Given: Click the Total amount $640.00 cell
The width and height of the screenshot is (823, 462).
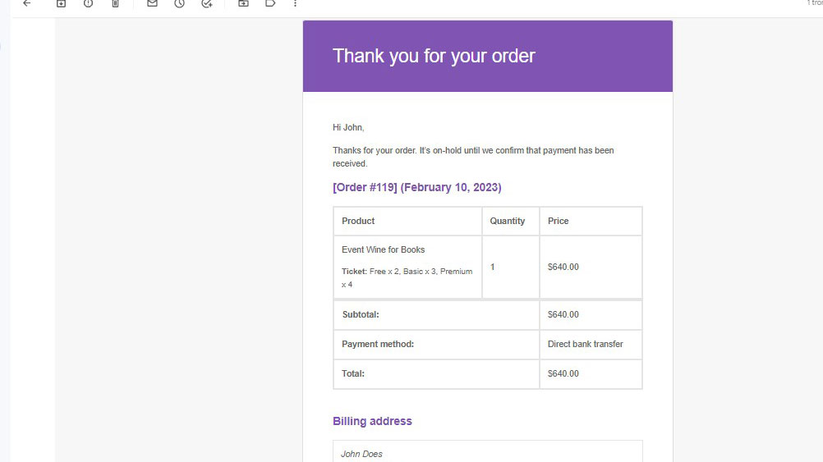Looking at the screenshot, I should click(563, 373).
